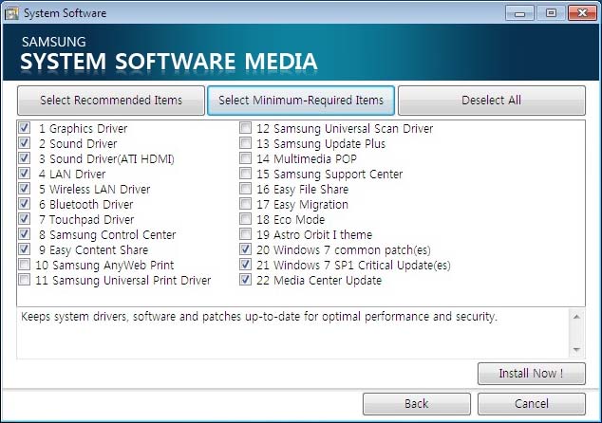The width and height of the screenshot is (602, 423).
Task: Uncheck 8 Samsung Control Center checkbox
Action: pyautogui.click(x=24, y=234)
